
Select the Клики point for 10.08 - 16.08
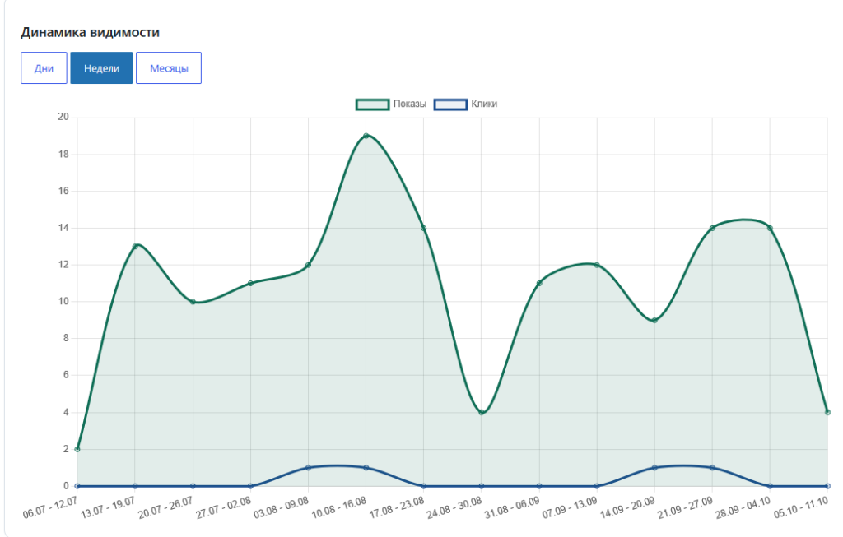coord(366,468)
